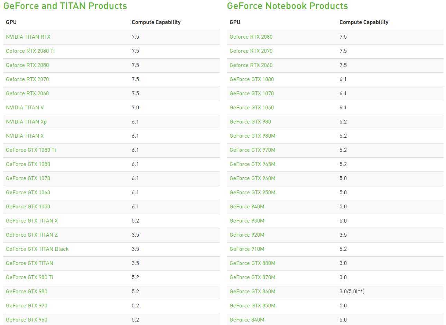Click GeForce GTX 980 in TITAN Products table
This screenshot has height=325, width=446.
27,292
